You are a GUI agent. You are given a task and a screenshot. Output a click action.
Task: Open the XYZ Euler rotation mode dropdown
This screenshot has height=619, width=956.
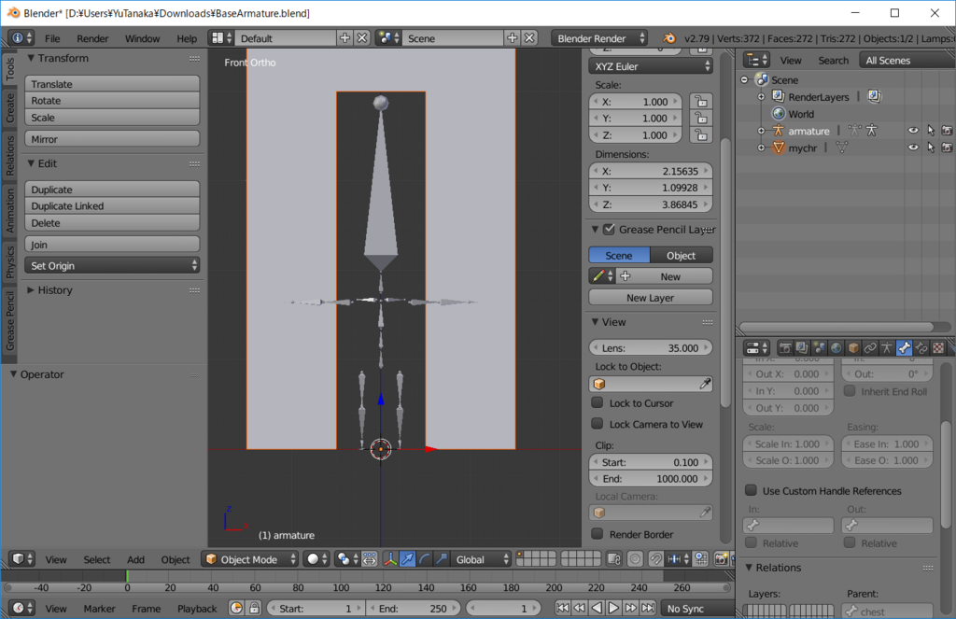651,66
